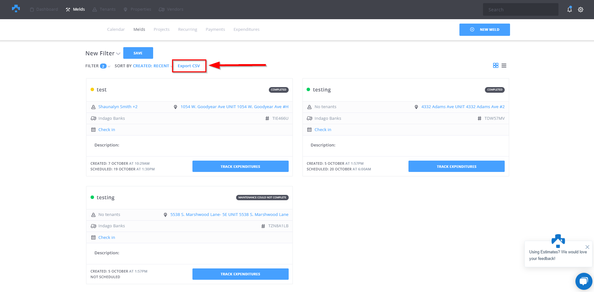Click the Dashboard icon in navbar

coord(32,9)
